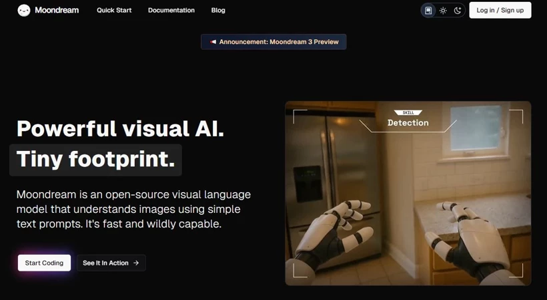Viewport: 547px width, 300px height.
Task: Click the See It In Action button
Action: tap(111, 263)
